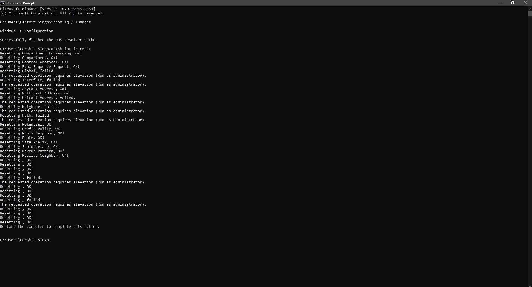
Task: Click 'Resetting Potential, OK!' line
Action: tap(27, 124)
